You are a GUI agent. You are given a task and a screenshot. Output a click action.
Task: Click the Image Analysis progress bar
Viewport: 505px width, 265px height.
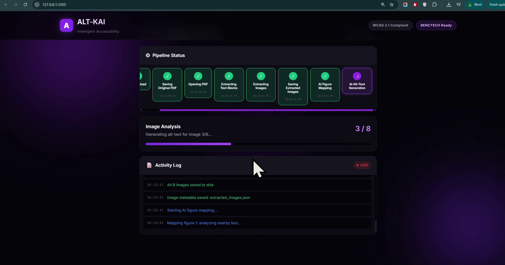[258, 144]
